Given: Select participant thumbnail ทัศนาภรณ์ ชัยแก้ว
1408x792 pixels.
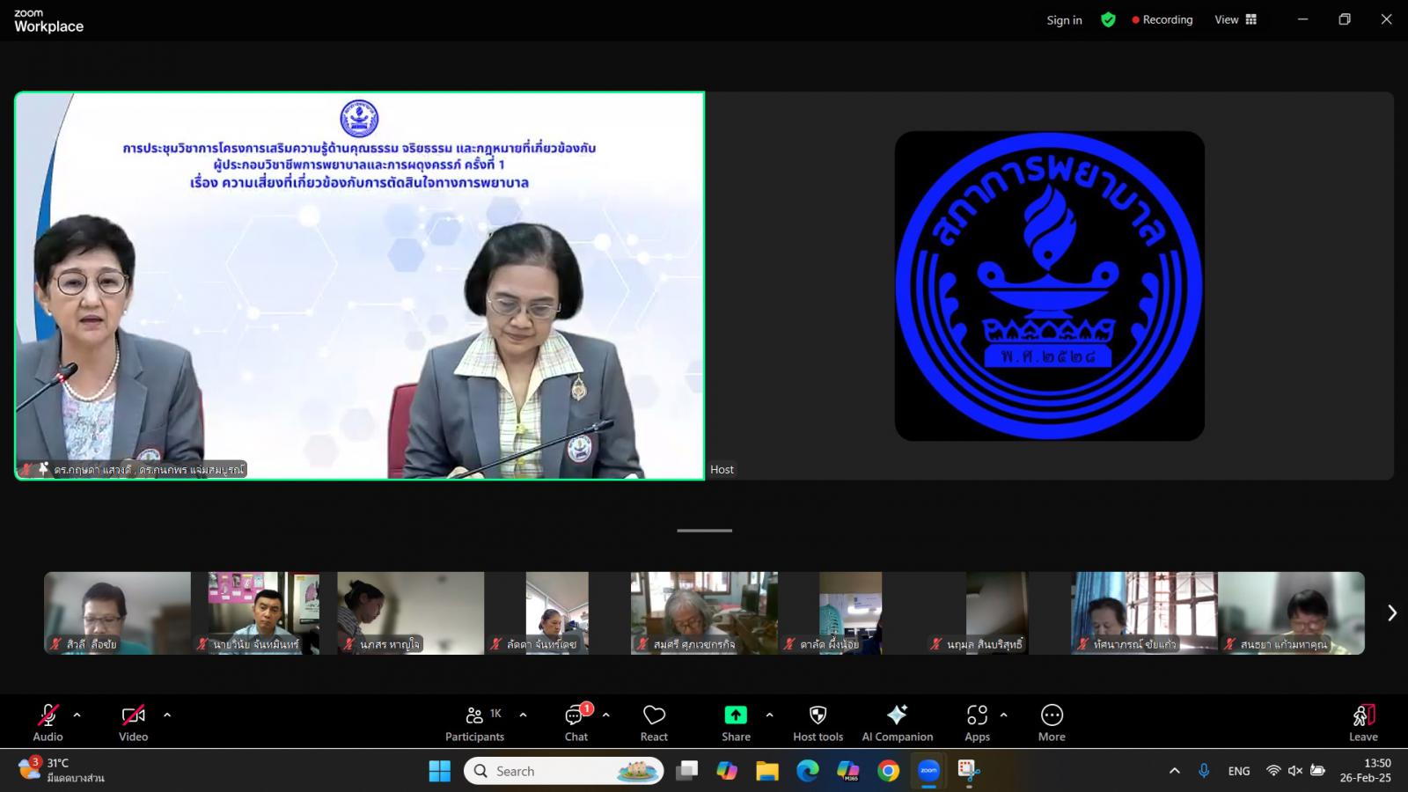Looking at the screenshot, I should 1144,612.
